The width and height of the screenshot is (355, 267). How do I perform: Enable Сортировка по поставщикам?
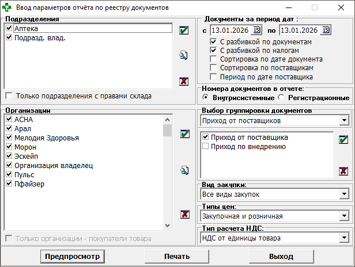[x=213, y=67]
